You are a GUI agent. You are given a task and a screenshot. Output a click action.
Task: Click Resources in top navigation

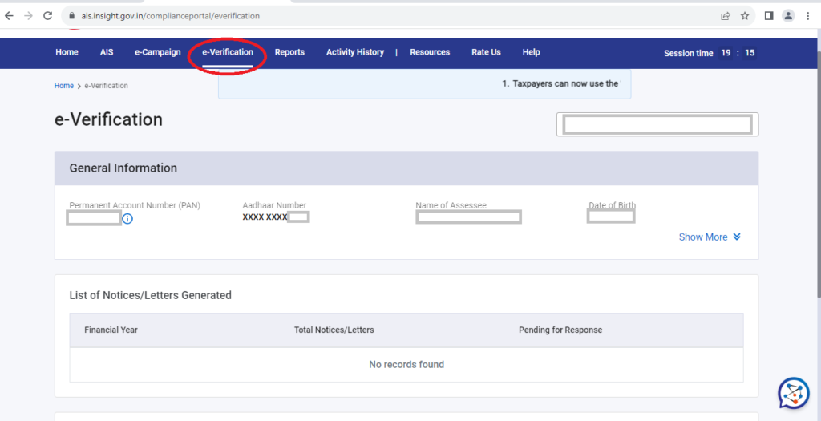430,52
